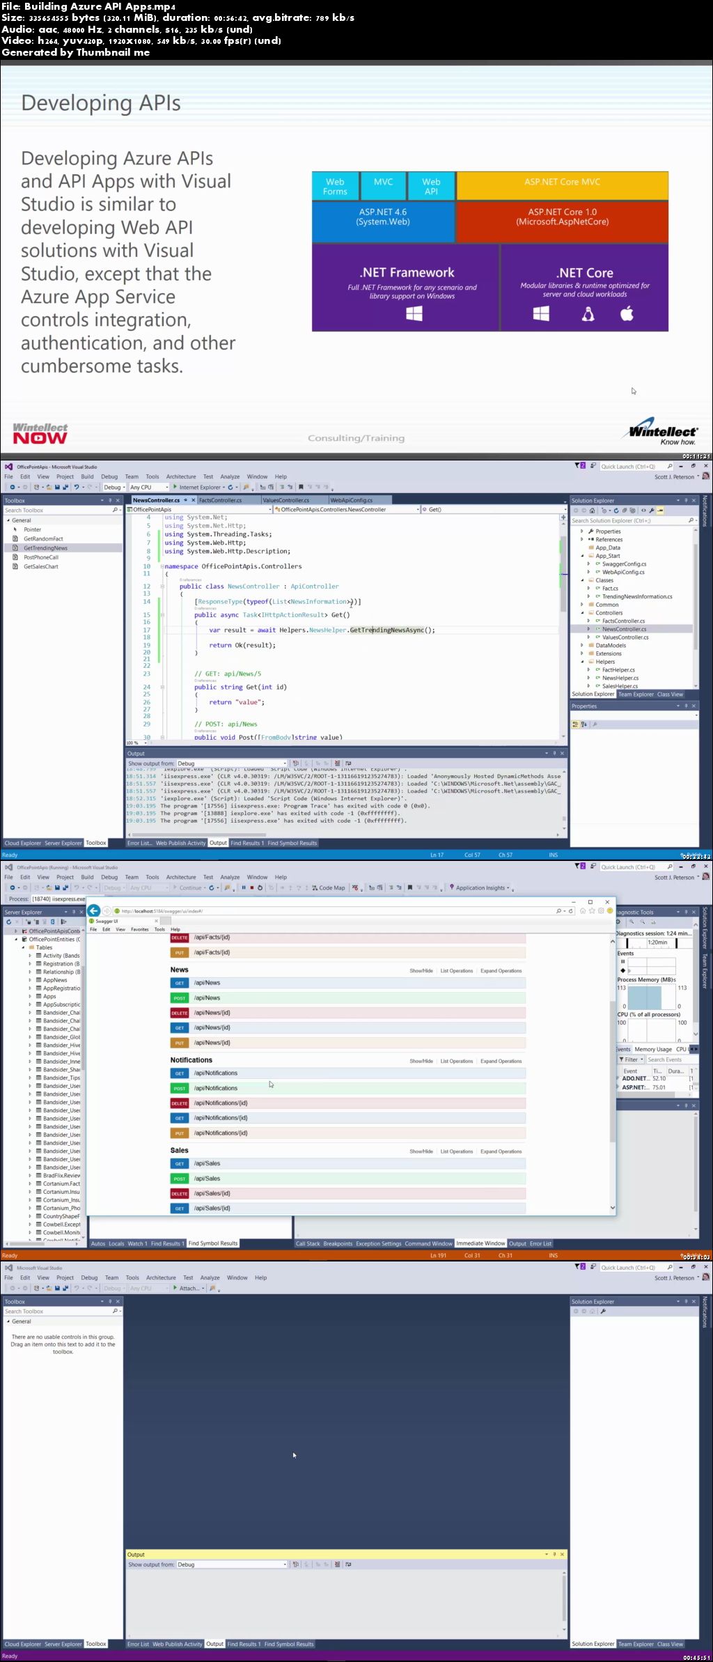Open SwaggerConfig.cs file in Solution Explorer
This screenshot has width=713, height=1662.
[624, 564]
